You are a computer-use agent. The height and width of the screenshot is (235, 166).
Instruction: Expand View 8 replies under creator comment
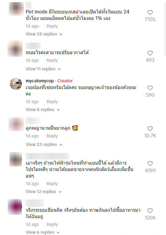coord(43,110)
